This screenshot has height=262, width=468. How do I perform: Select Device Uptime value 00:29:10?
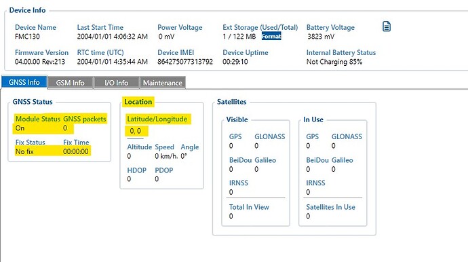coord(235,62)
